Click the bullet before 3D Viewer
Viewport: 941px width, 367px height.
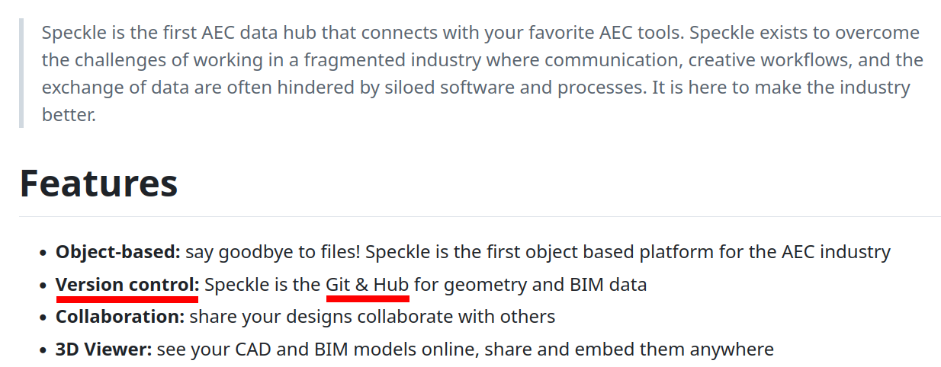pos(43,350)
